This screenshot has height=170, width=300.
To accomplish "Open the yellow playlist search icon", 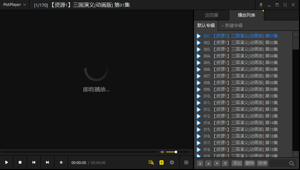I will coord(151,162).
